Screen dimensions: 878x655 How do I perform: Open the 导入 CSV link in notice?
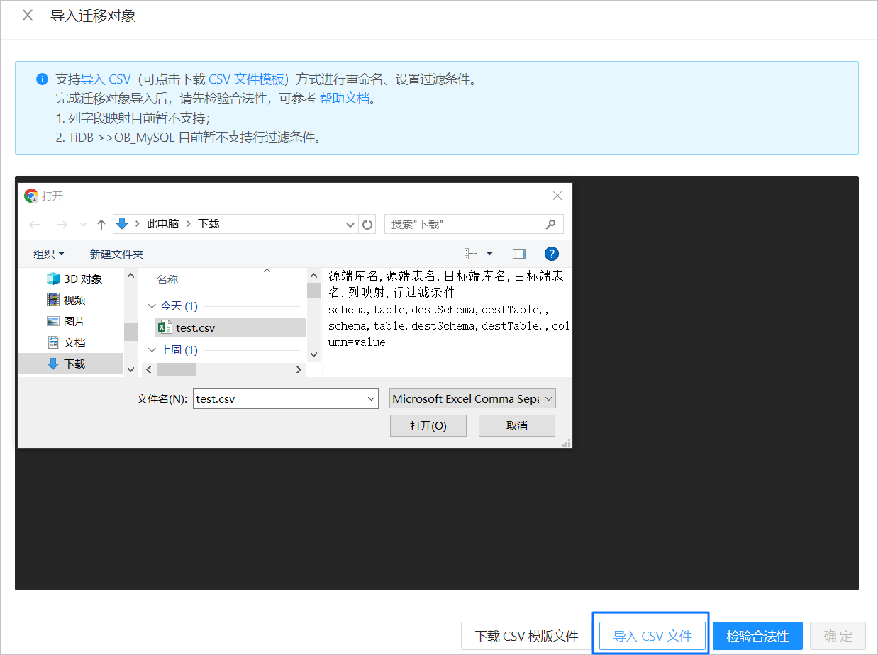tap(106, 79)
